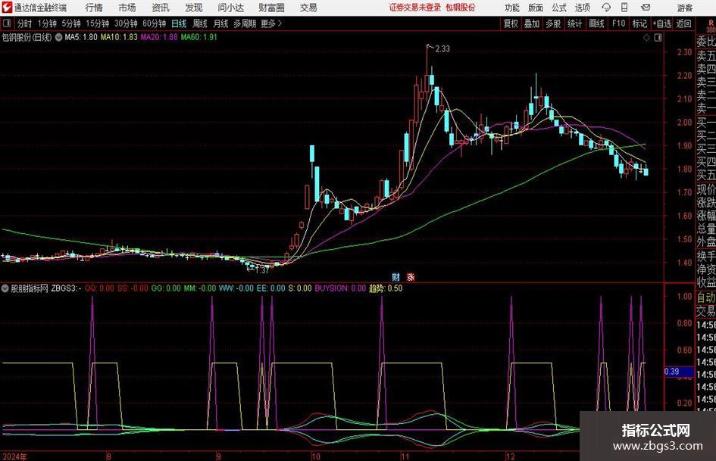Switch to the 60分钟 period tab

click(154, 23)
